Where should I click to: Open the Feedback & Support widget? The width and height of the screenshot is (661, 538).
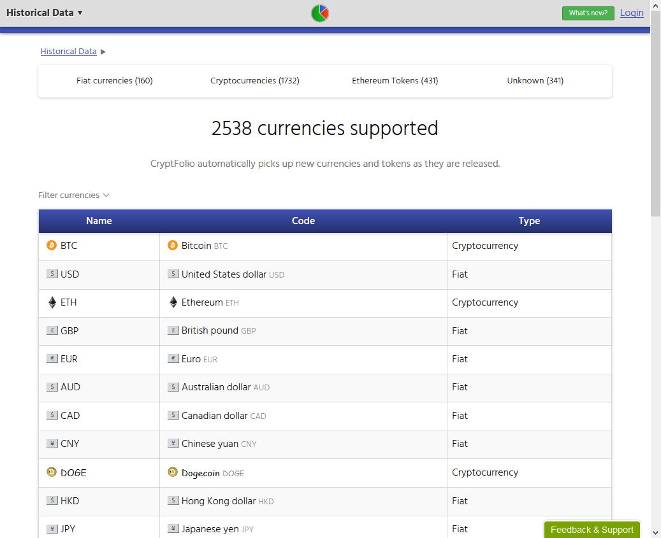click(x=592, y=530)
